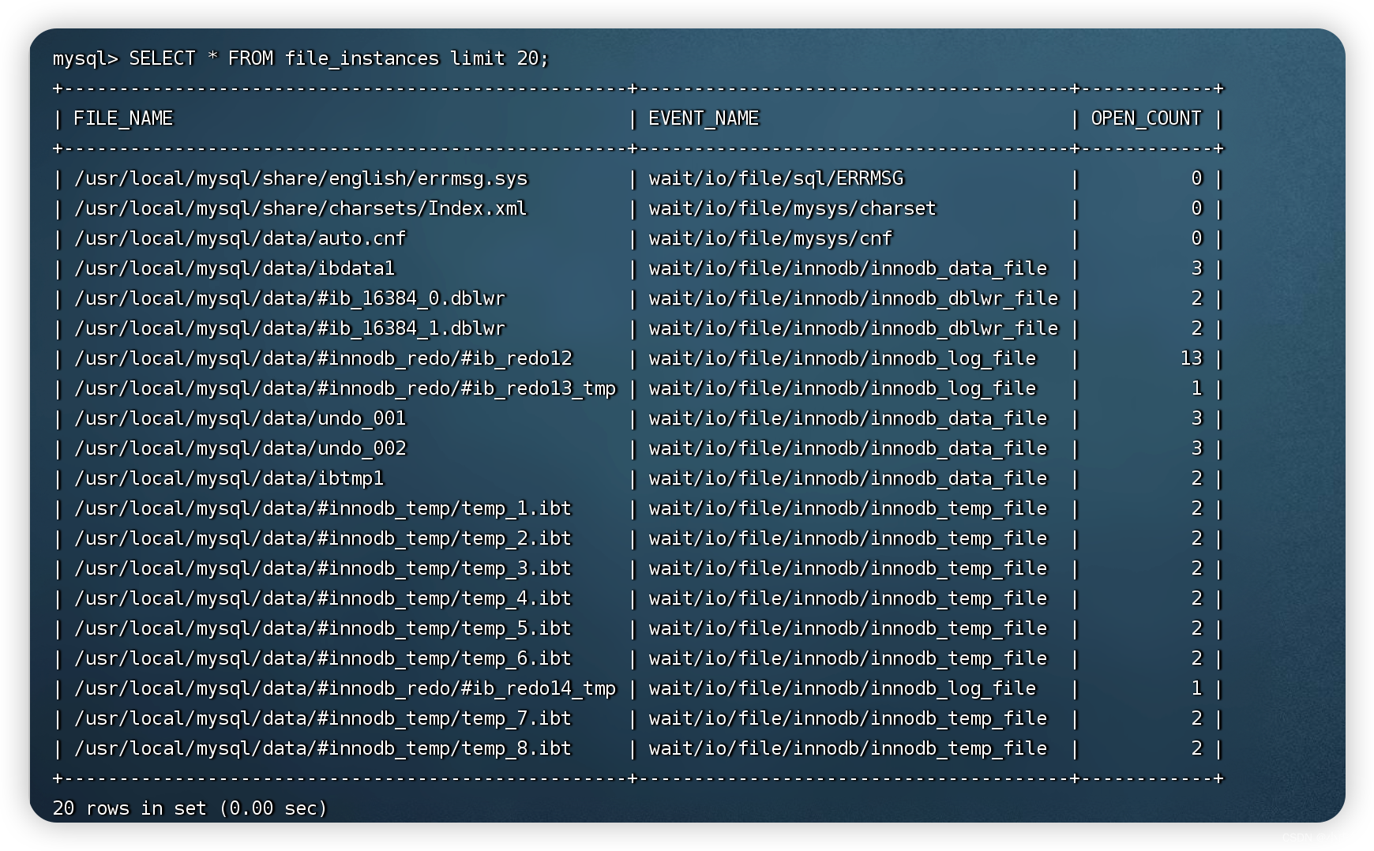Click the wait/io/file/sql/ERRMSG event name
This screenshot has width=1374, height=851.
[776, 178]
